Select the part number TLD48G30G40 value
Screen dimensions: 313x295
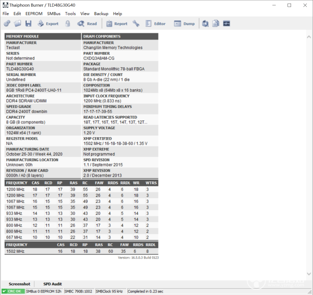[x=20, y=69]
